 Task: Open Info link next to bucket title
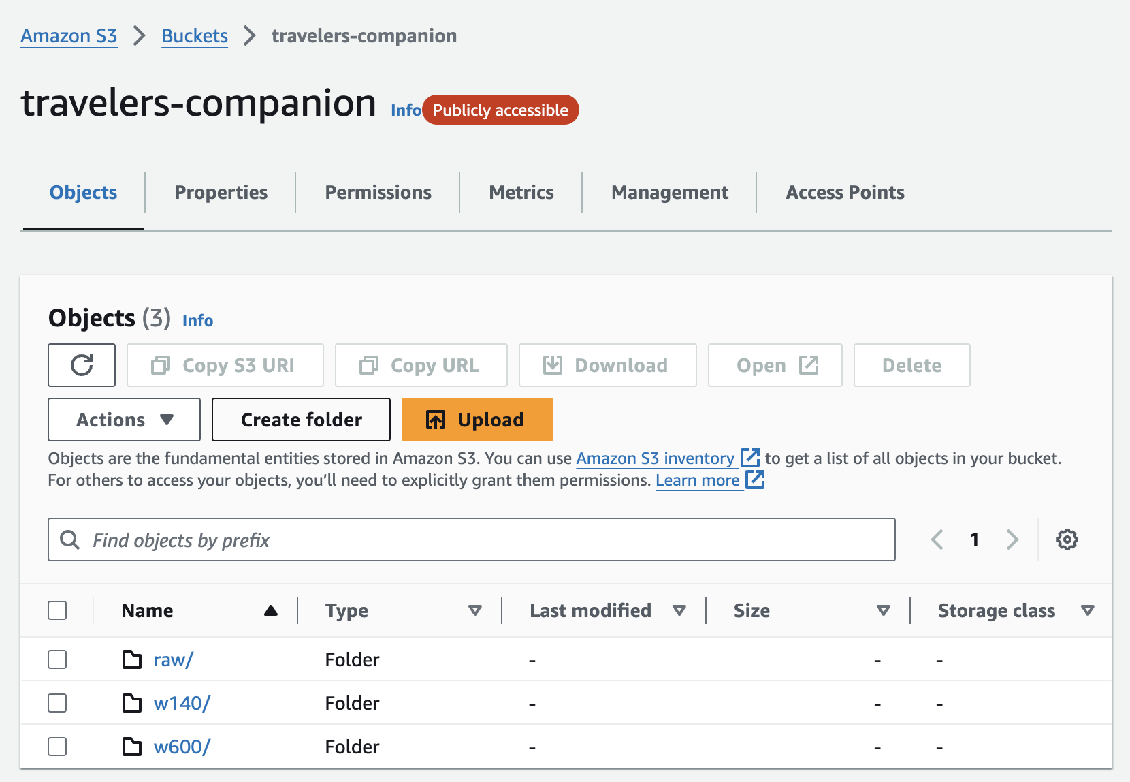(406, 110)
